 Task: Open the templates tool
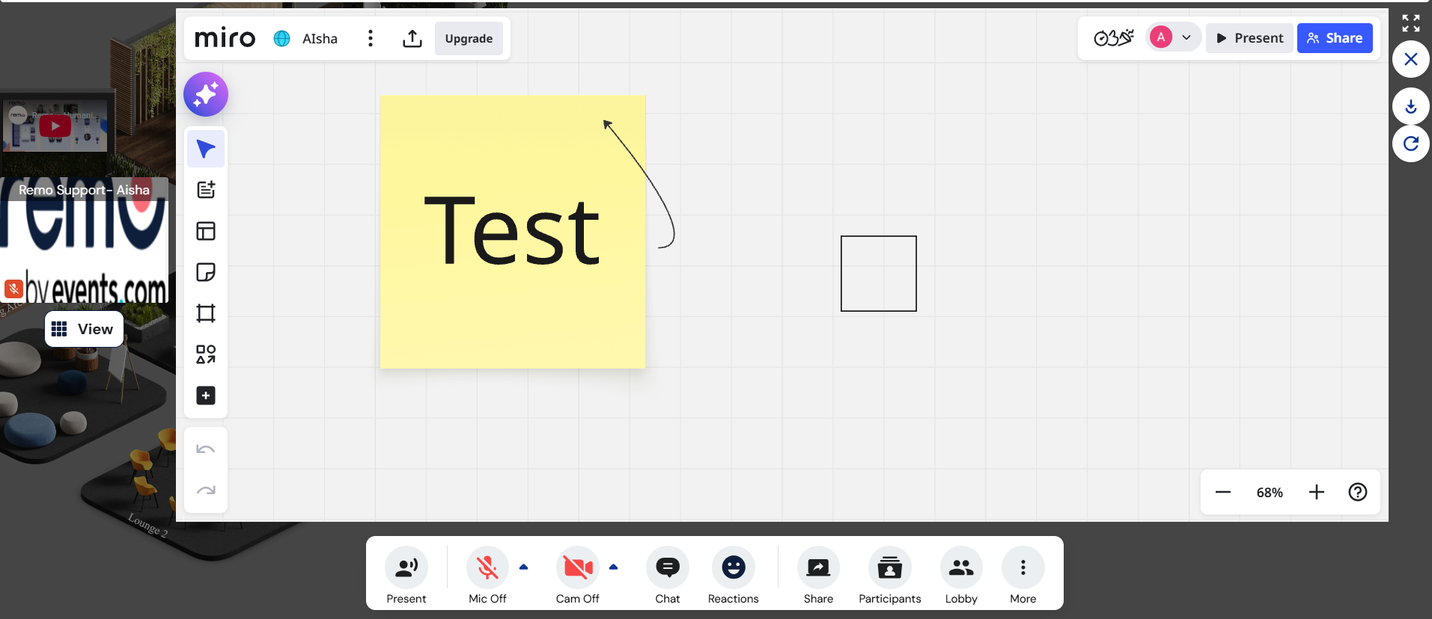point(206,231)
